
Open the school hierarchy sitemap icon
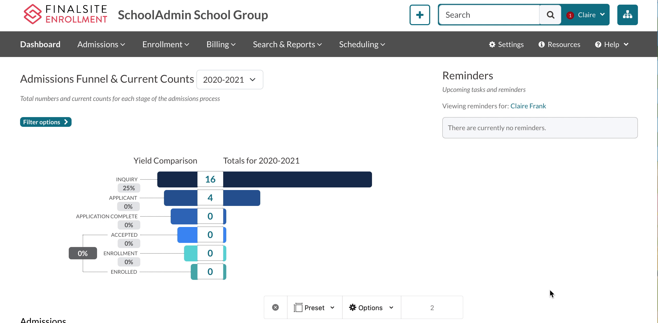(627, 15)
